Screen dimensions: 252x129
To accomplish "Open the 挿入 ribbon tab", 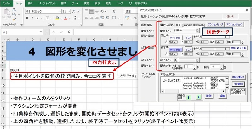I will [x=31, y=3].
